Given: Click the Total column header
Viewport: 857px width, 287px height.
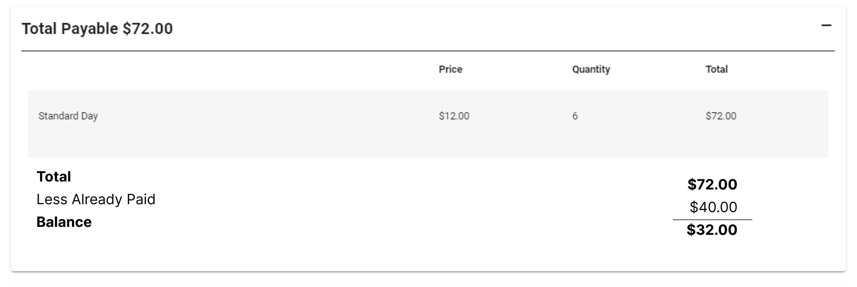Looking at the screenshot, I should 717,69.
